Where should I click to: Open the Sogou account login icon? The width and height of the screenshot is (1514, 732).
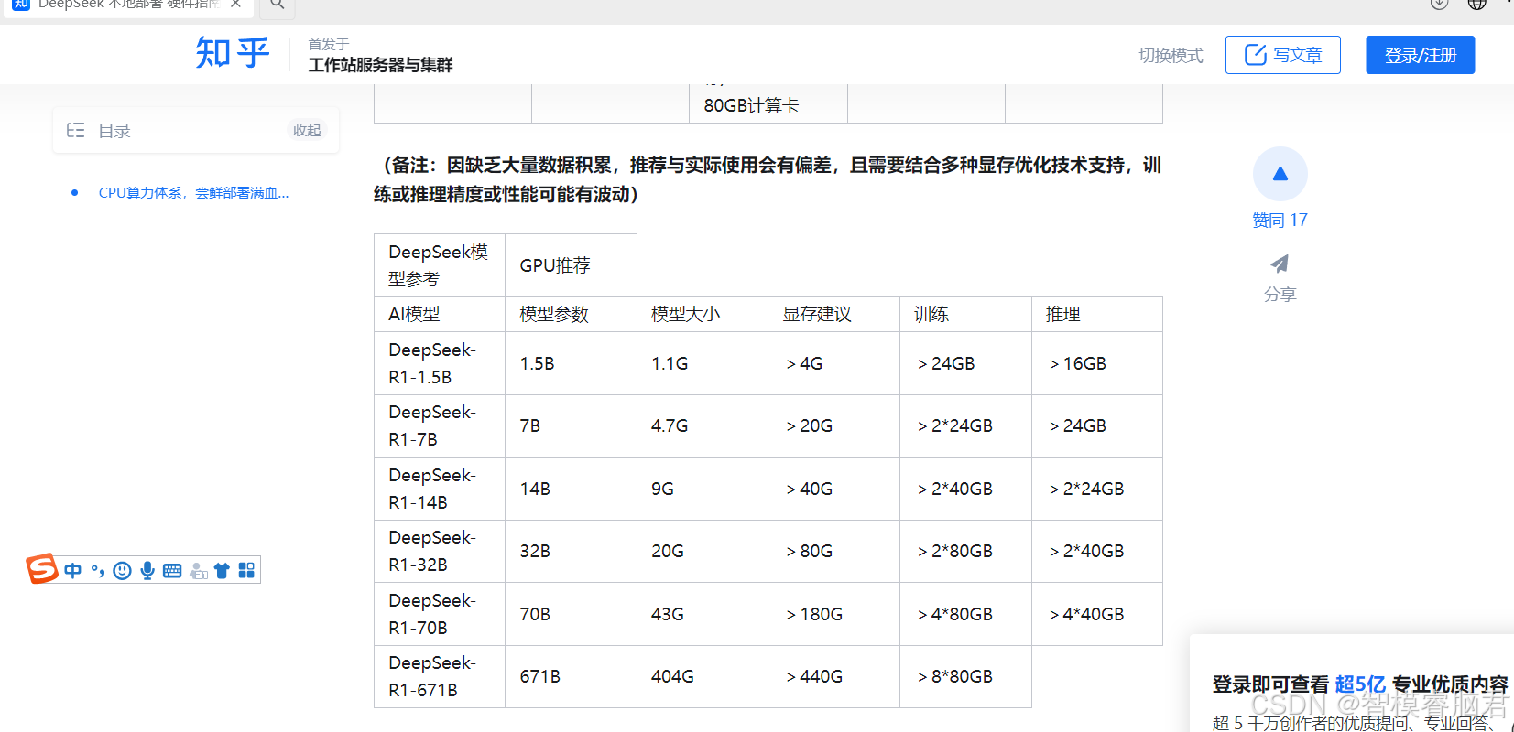198,571
